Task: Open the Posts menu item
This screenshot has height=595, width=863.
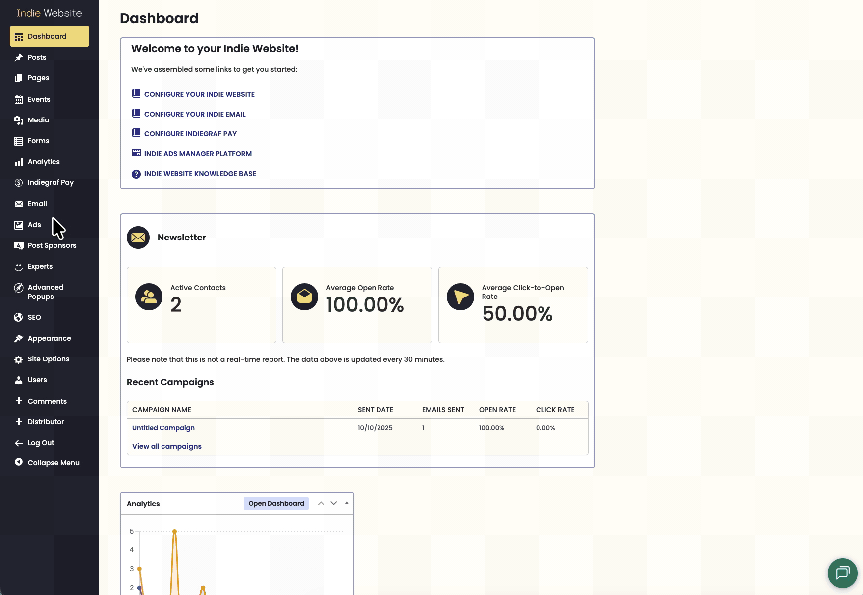Action: 37,57
